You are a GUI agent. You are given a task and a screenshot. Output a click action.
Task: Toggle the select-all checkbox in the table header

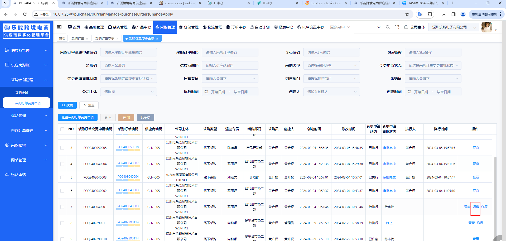point(62,129)
